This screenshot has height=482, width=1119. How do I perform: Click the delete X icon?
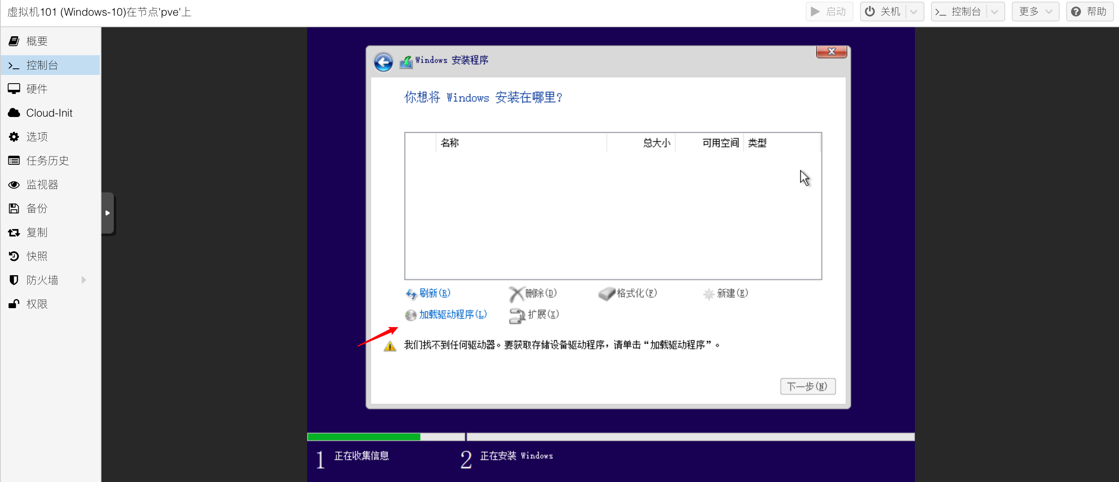(x=516, y=294)
